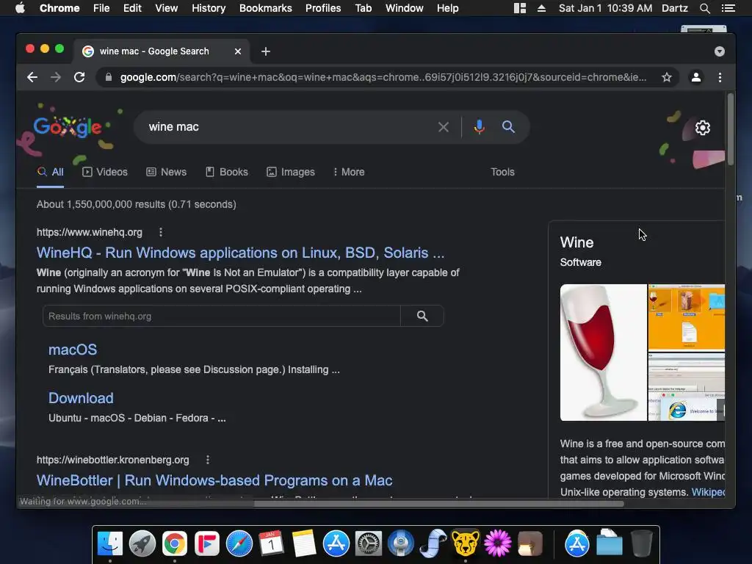Click the vertical page scrollbar
The image size is (752, 564).
[x=731, y=129]
